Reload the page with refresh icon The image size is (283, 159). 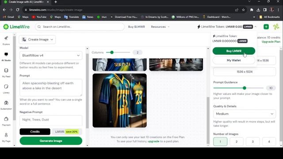(x=18, y=10)
